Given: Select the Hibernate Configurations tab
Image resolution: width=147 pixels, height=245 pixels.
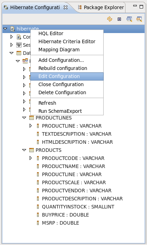Looking at the screenshot, I should (35, 7).
